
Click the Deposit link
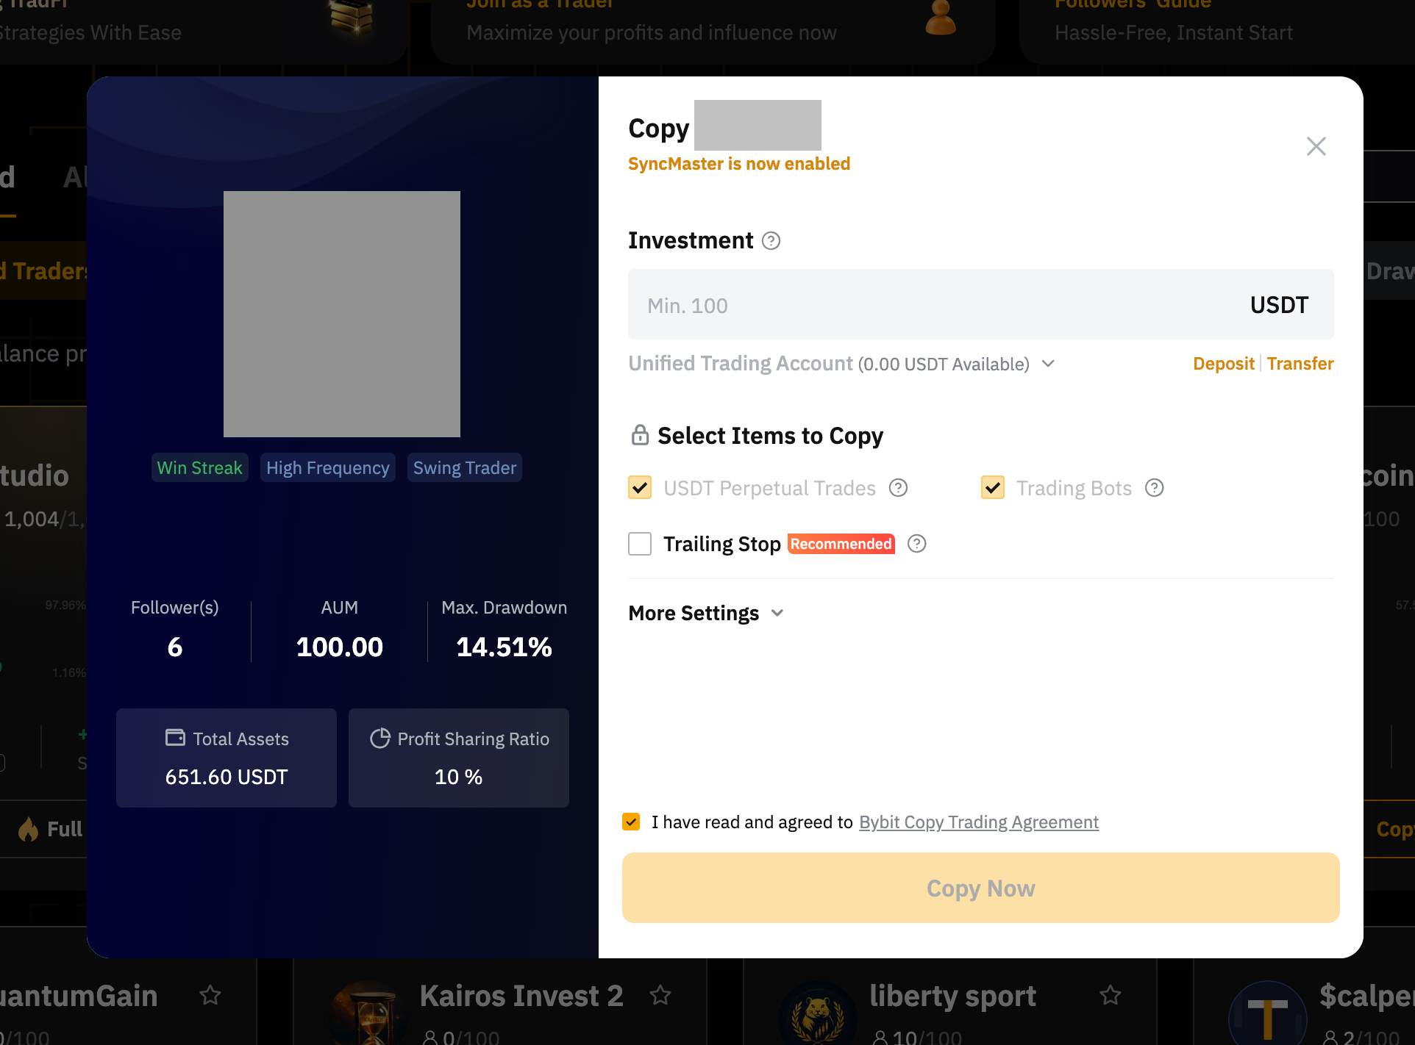click(1223, 364)
